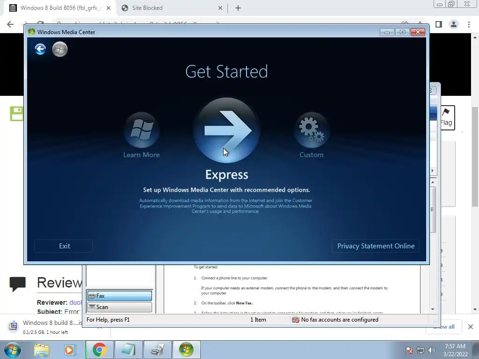
Task: Open volume speaker tray icon
Action: (x=432, y=350)
